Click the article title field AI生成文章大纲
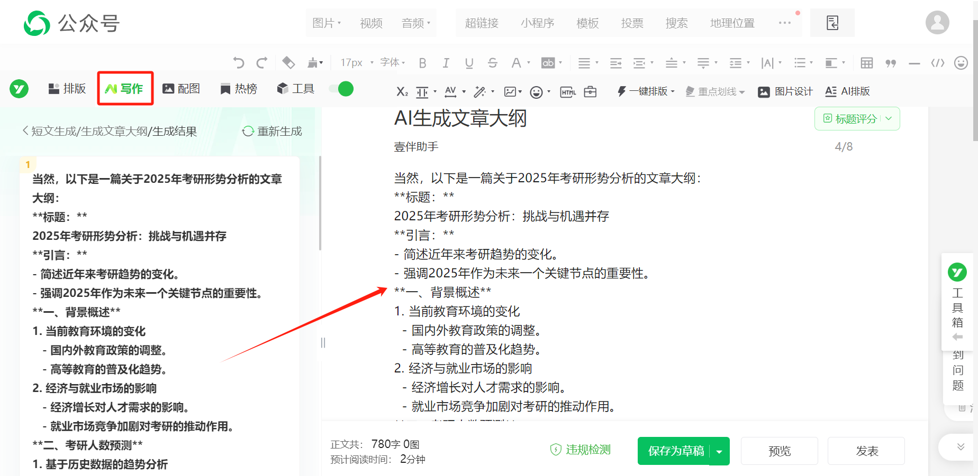 [460, 118]
